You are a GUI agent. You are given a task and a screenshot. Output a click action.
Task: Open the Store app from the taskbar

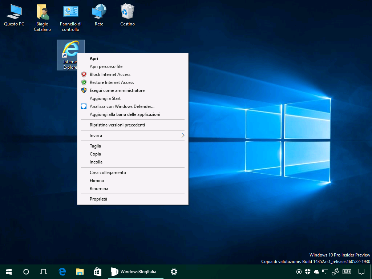pos(97,272)
